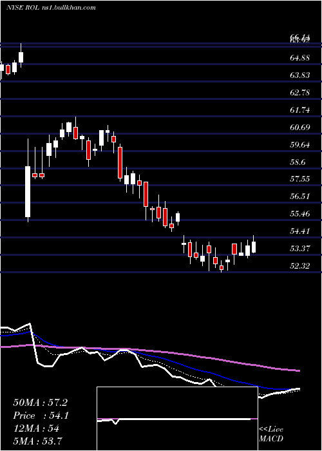Click the <<Live MACD label
Image resolution: width=322 pixels, height=451 pixels.
271,434
